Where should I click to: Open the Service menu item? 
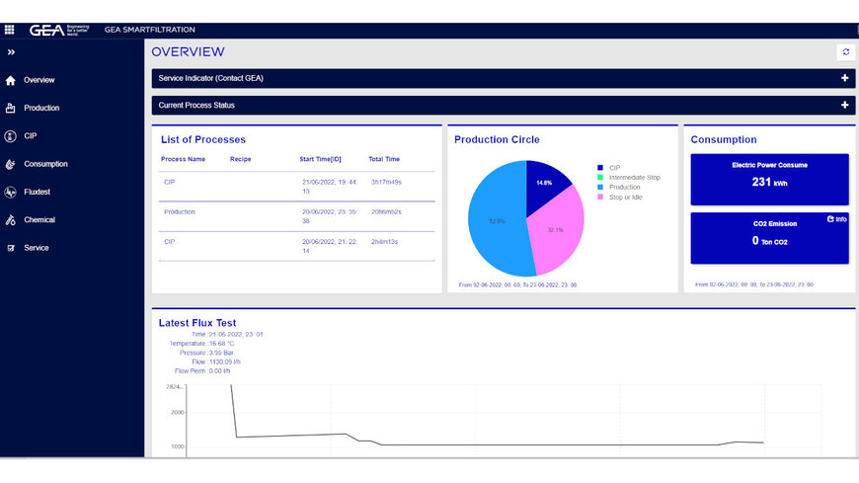coord(37,248)
